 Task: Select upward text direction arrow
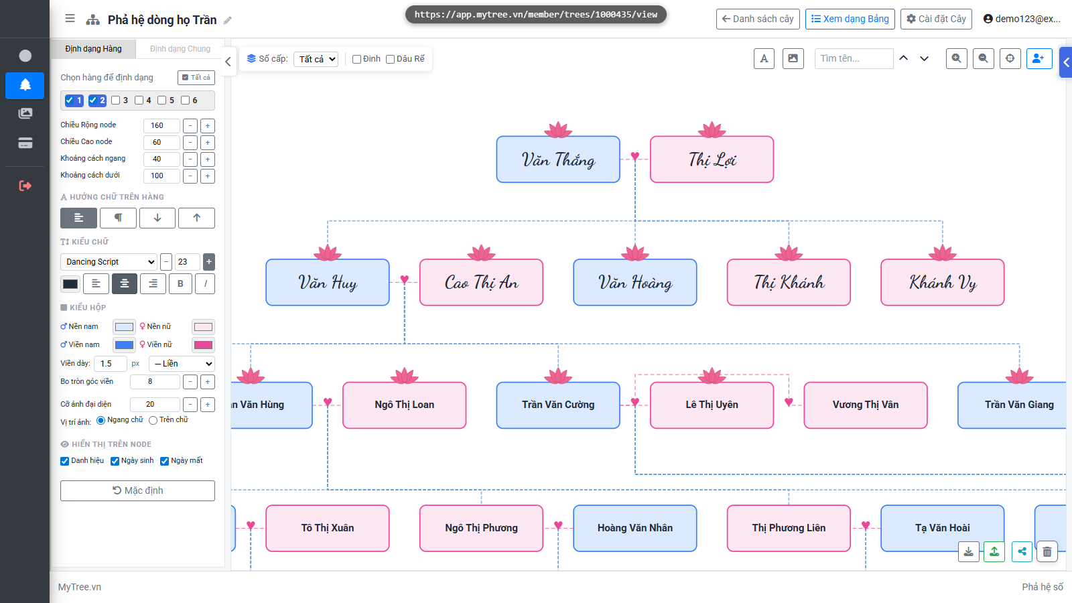coord(197,218)
